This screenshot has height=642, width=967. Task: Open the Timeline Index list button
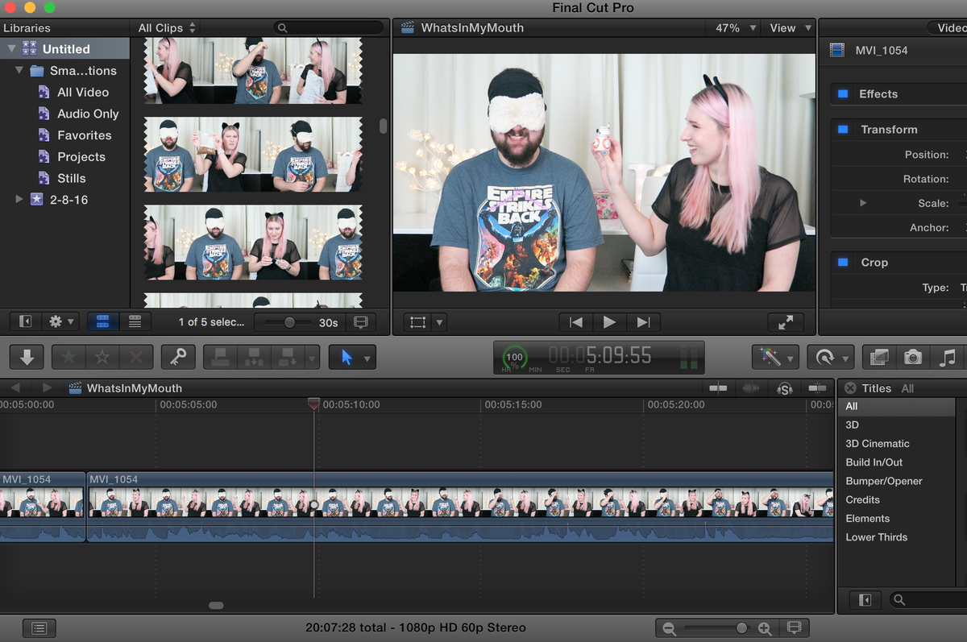coord(39,628)
